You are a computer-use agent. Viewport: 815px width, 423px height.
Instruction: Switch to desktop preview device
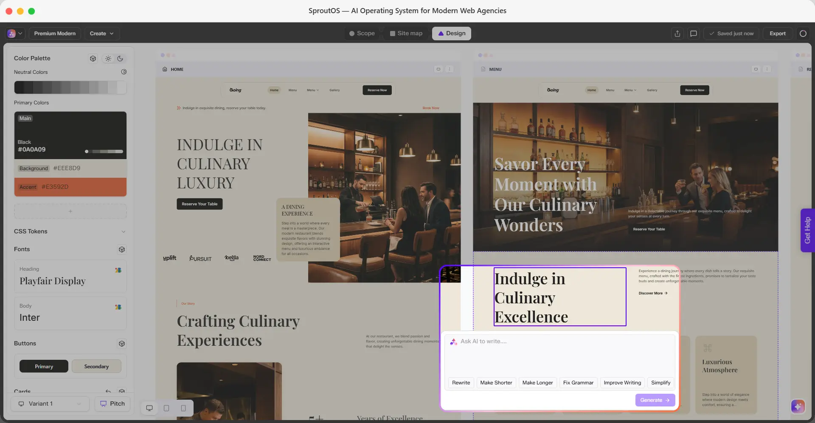coord(149,408)
